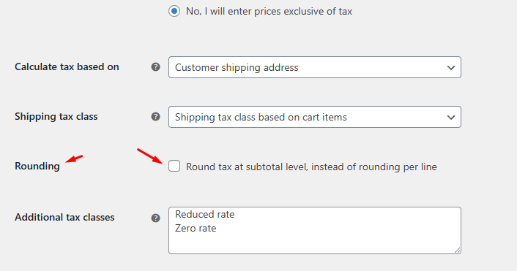Click help icon for Calculate tax based on
Image resolution: width=517 pixels, height=271 pixels.
point(156,67)
